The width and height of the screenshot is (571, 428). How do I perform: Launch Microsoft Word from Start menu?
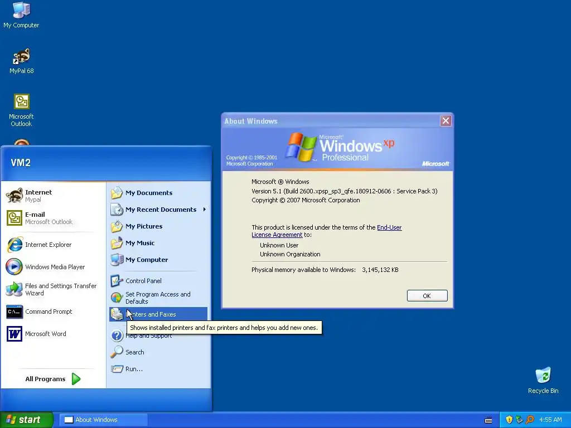(x=53, y=334)
